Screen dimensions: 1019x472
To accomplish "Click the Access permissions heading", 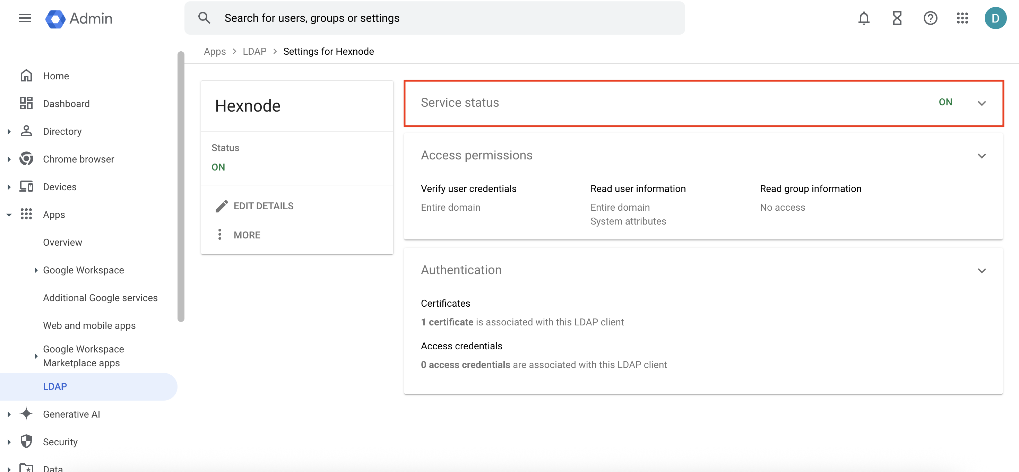I will [x=477, y=155].
